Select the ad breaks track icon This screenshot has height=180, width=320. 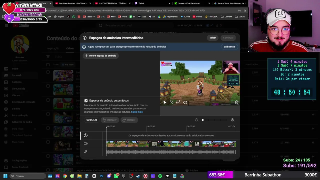86,135
